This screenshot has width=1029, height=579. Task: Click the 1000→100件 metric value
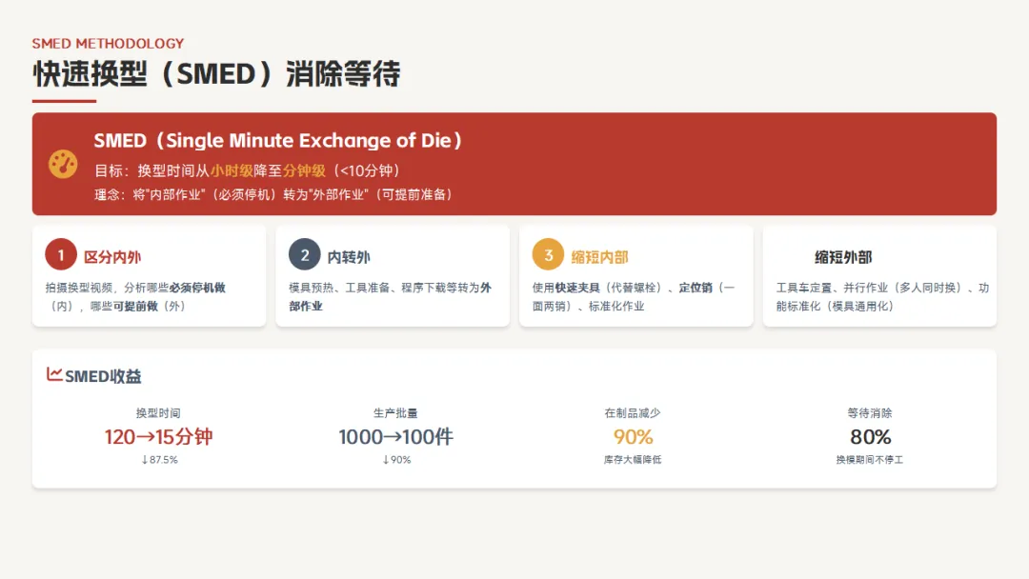[395, 437]
